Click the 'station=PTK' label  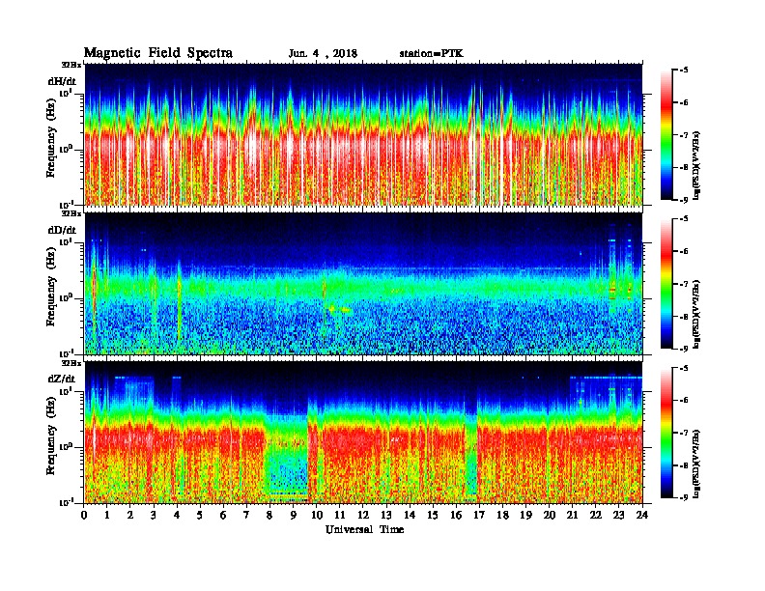(x=432, y=54)
